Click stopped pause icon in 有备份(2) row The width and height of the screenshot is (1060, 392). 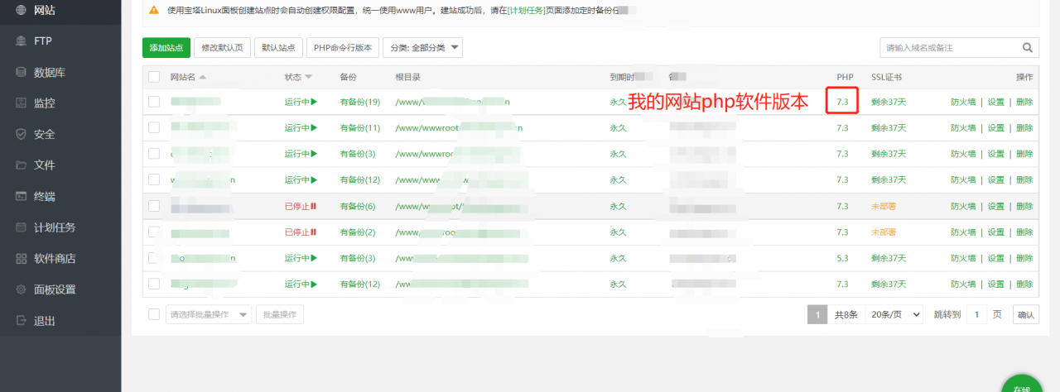(x=314, y=232)
